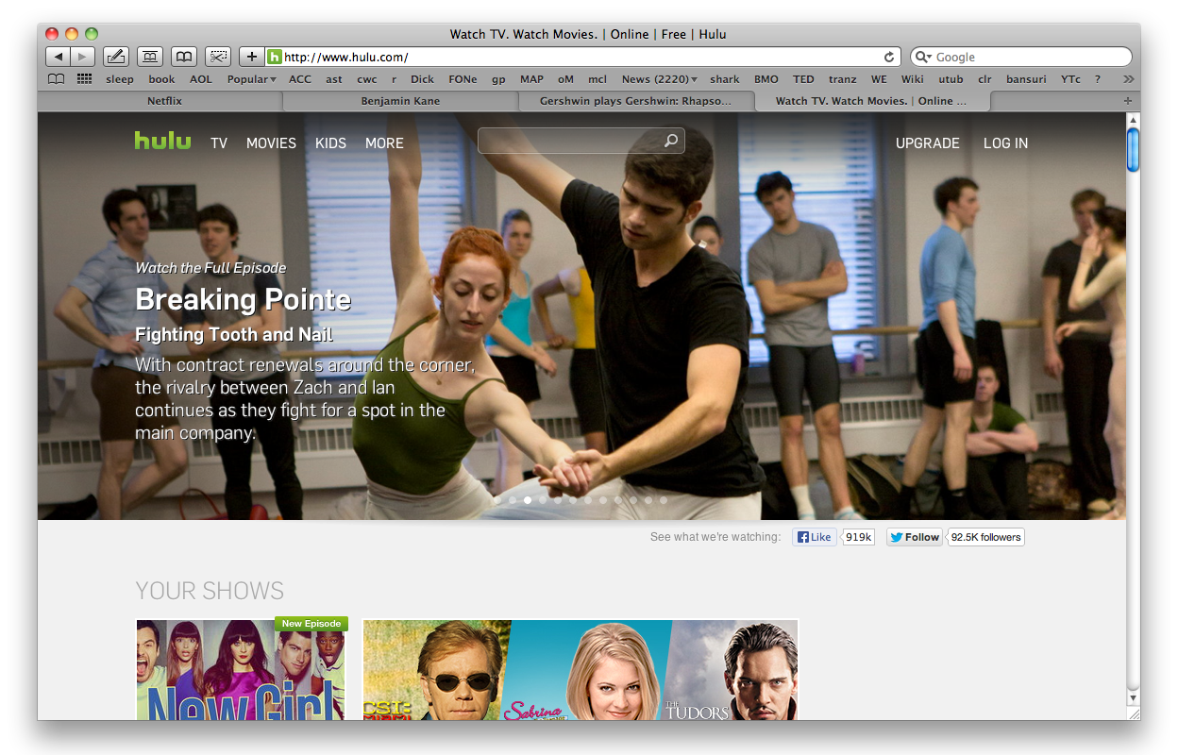The image size is (1178, 755).
Task: Click the scissors web clip icon
Action: tap(218, 57)
